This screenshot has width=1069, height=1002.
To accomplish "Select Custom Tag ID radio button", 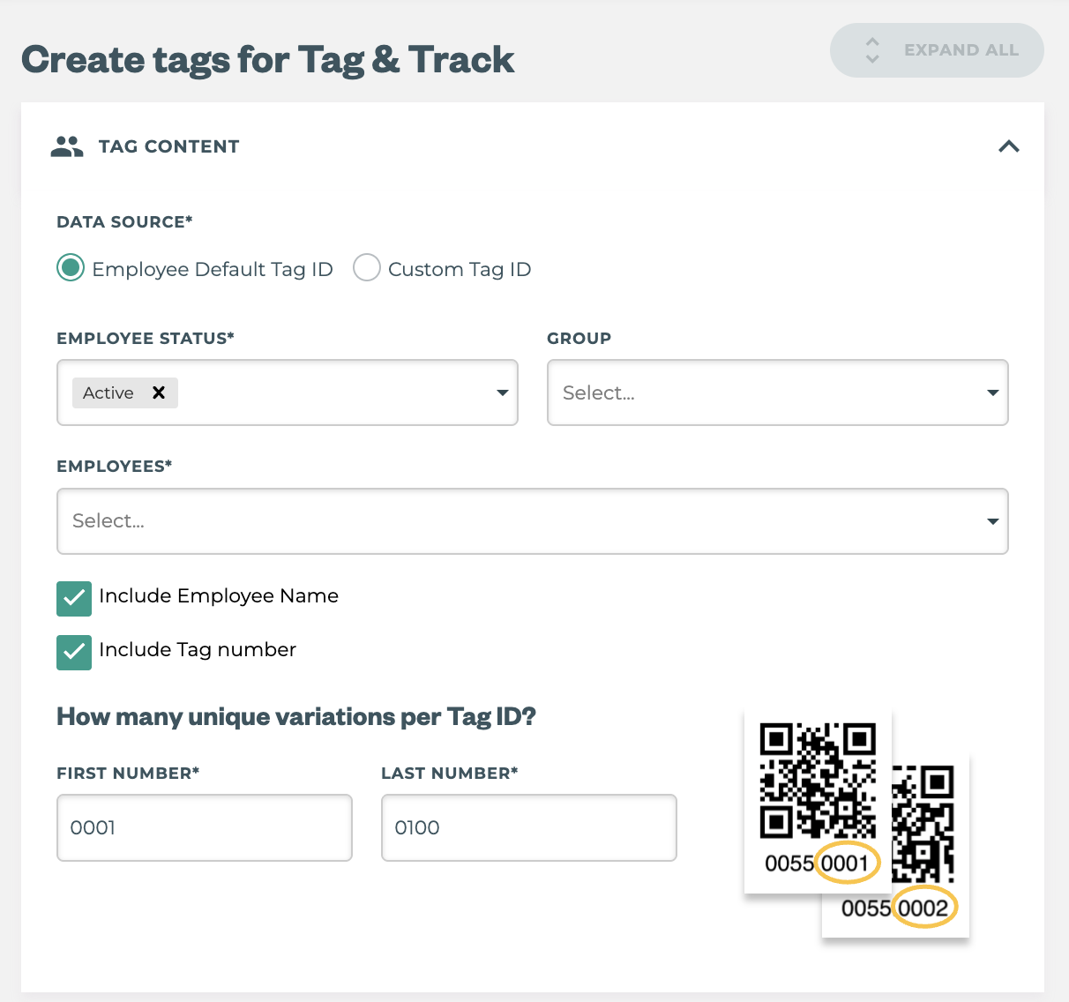I will [367, 268].
